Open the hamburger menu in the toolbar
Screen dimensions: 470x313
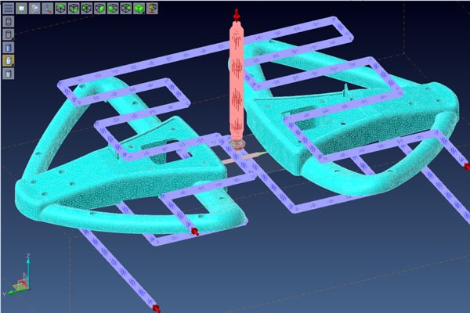point(8,9)
